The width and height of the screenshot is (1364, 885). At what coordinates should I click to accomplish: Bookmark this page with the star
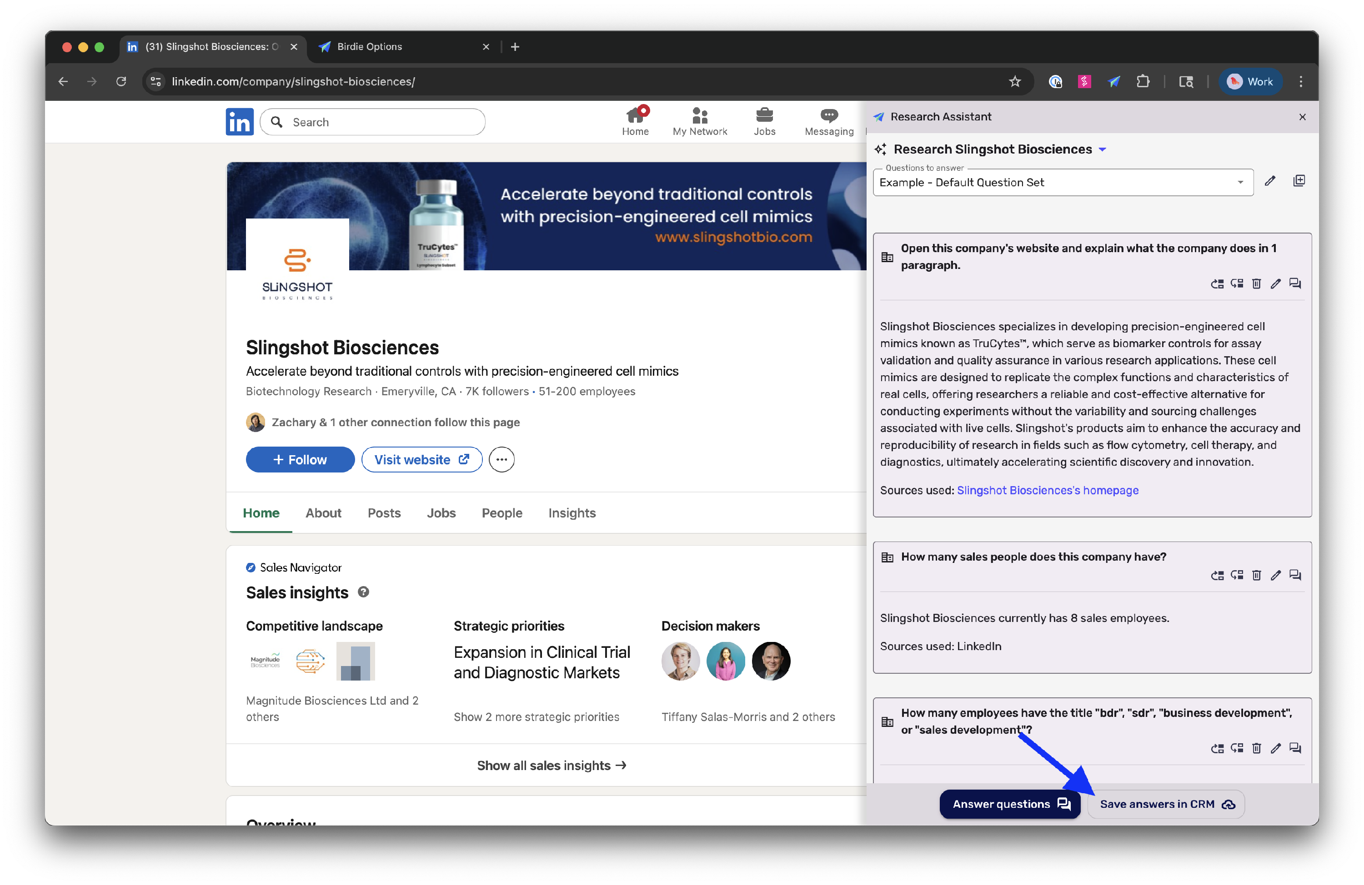1014,82
